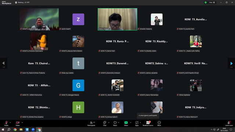Click Aleysia Fatira Belami's profile picture
The width and height of the screenshot is (235, 132).
pyautogui.click(x=78, y=41)
